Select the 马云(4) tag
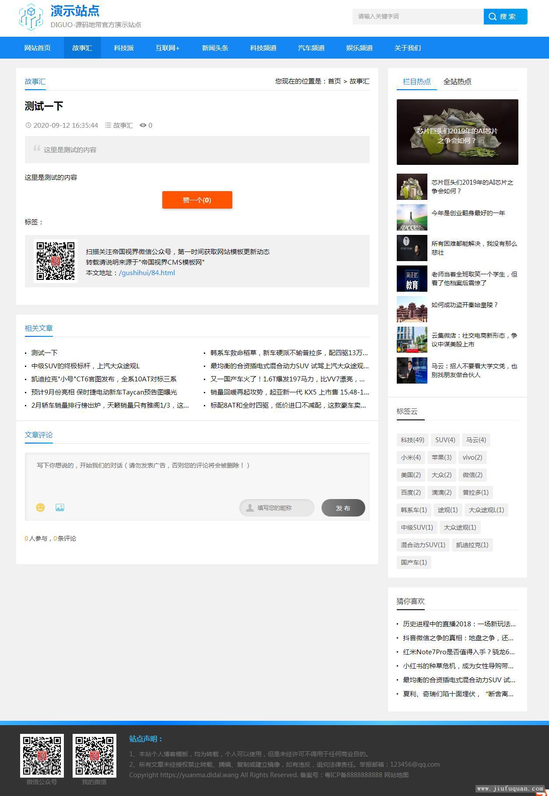 click(476, 440)
